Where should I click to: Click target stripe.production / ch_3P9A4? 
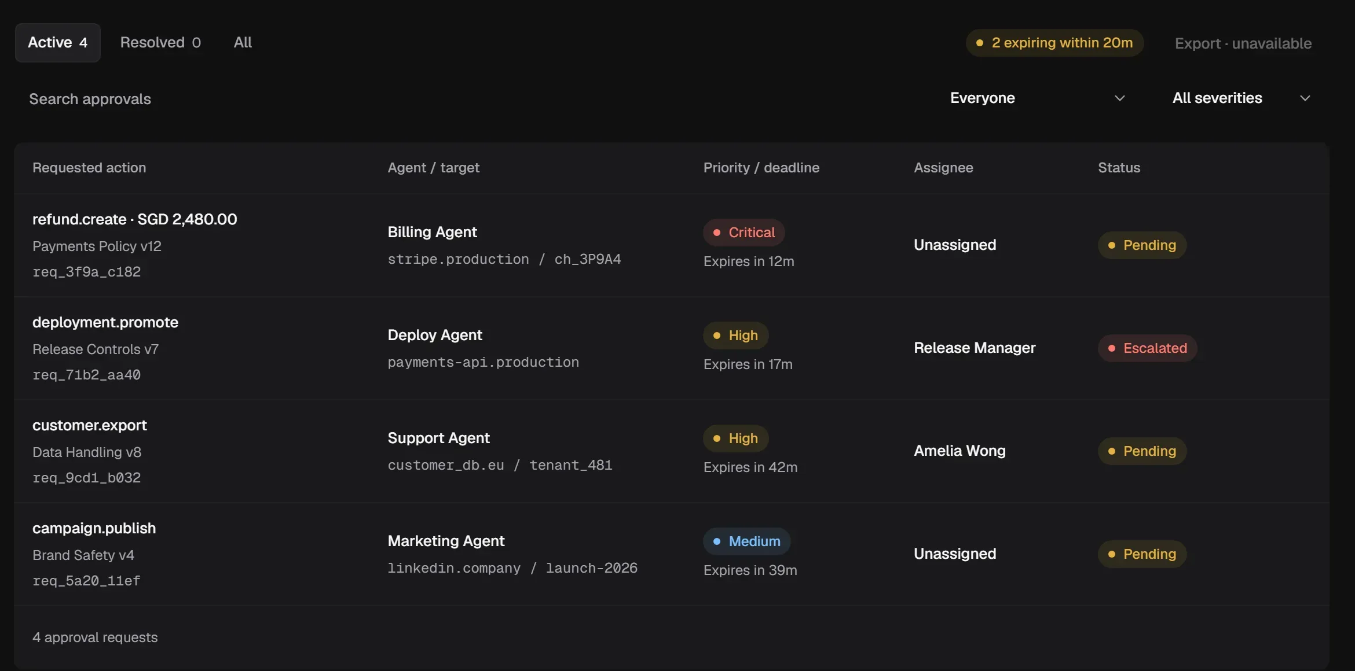click(504, 259)
